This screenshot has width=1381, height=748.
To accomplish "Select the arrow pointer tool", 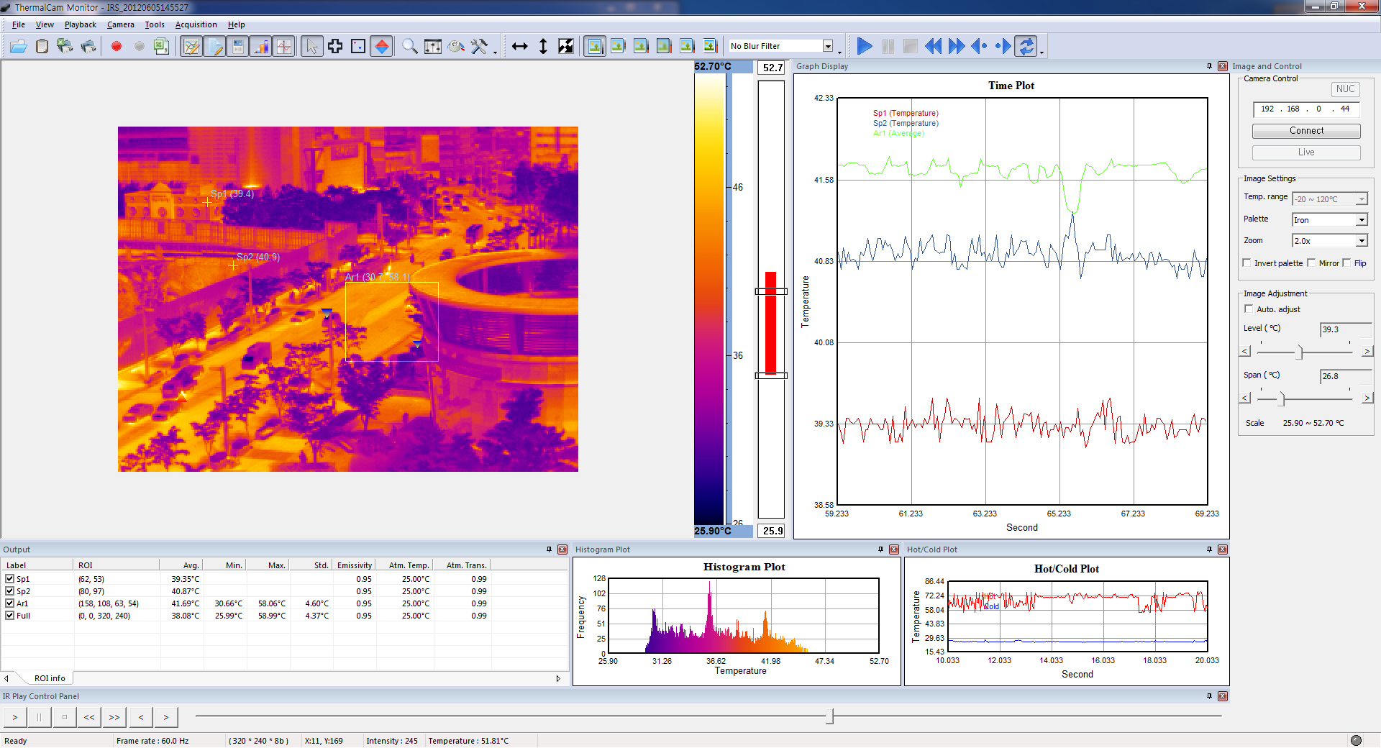I will tap(311, 47).
